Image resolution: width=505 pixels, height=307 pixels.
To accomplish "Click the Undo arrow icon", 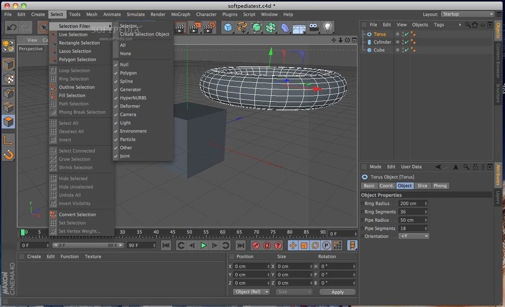I will point(12,28).
